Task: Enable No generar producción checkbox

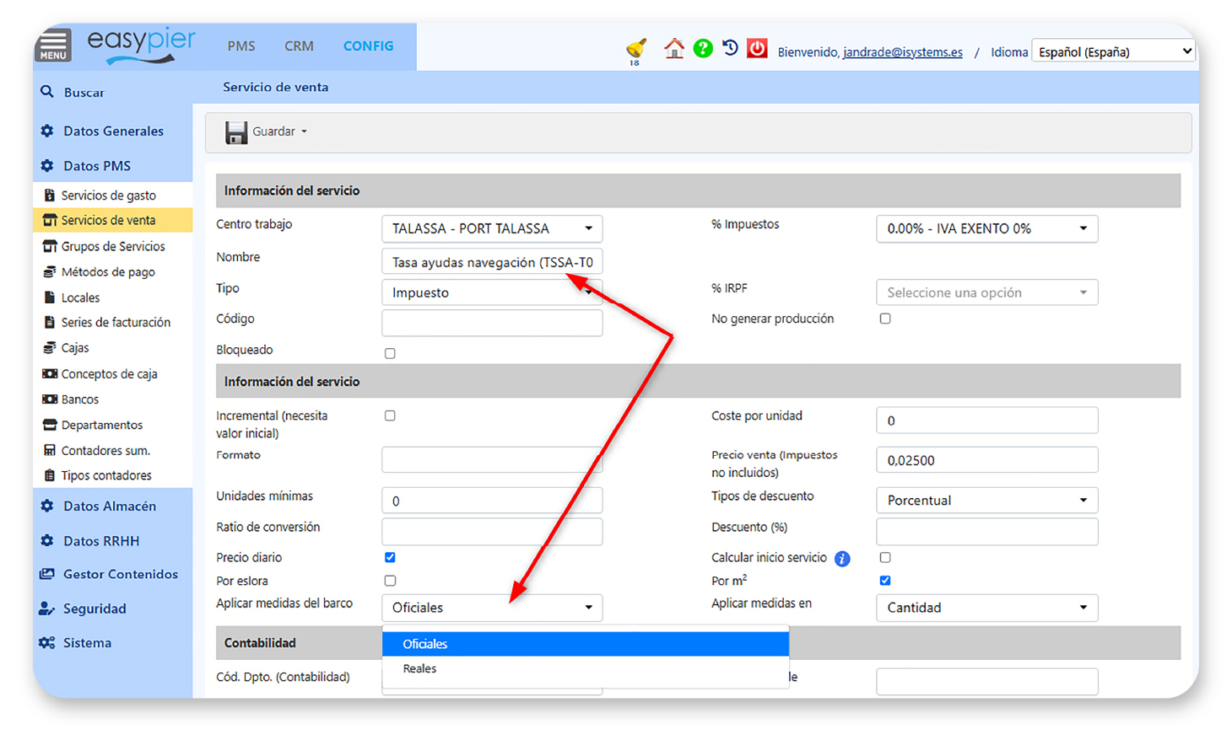Action: click(885, 319)
